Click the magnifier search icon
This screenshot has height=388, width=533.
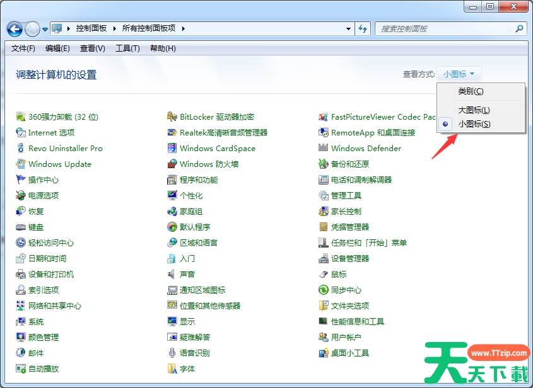(519, 29)
